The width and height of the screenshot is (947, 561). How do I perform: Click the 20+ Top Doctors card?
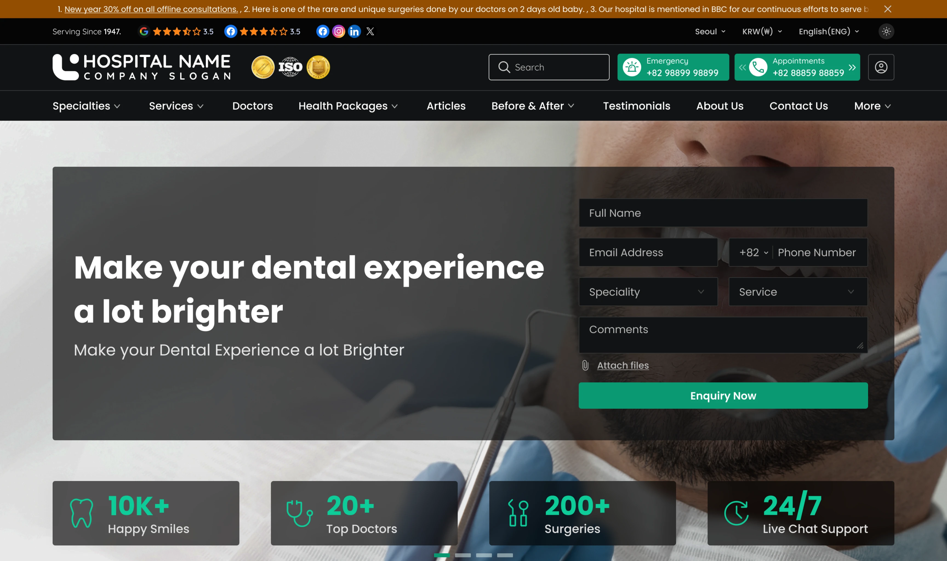[x=364, y=513]
